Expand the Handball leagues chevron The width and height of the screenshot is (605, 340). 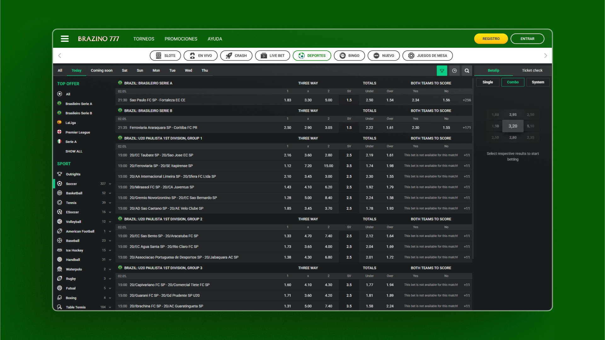pyautogui.click(x=110, y=260)
